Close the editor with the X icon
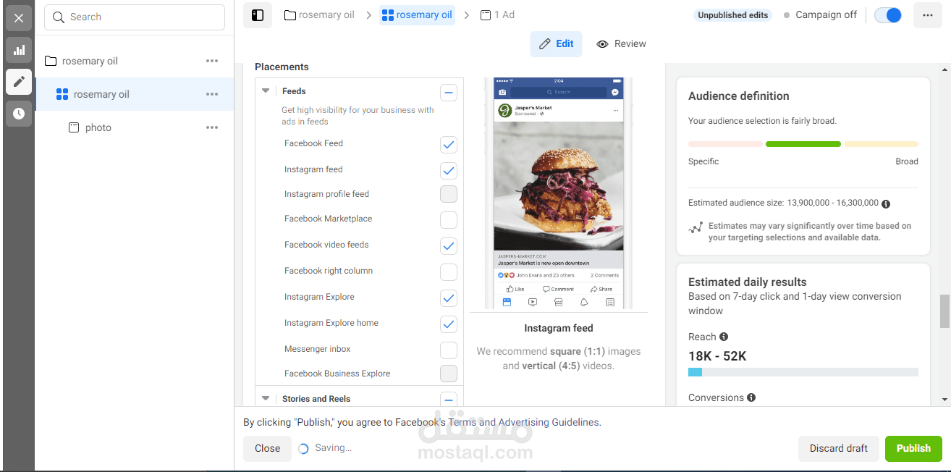Image resolution: width=951 pixels, height=472 pixels. pyautogui.click(x=19, y=18)
